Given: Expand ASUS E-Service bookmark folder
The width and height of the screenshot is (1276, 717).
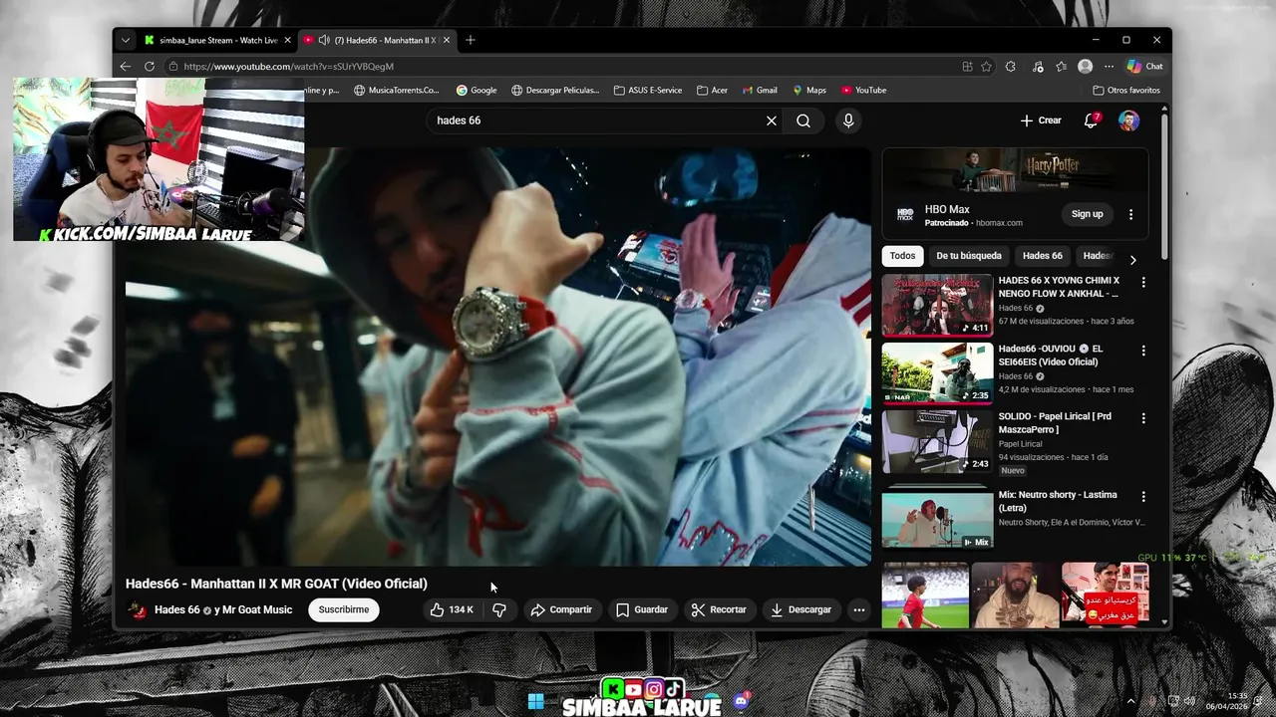Looking at the screenshot, I should 648,90.
